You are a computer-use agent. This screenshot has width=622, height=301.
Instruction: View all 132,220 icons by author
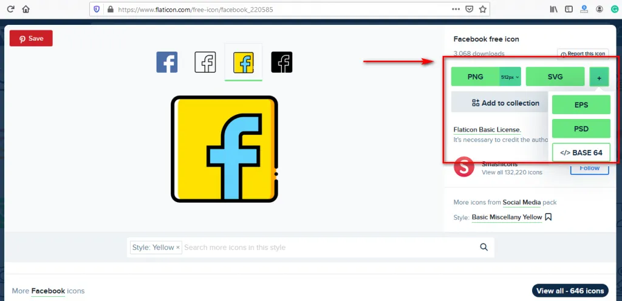511,172
